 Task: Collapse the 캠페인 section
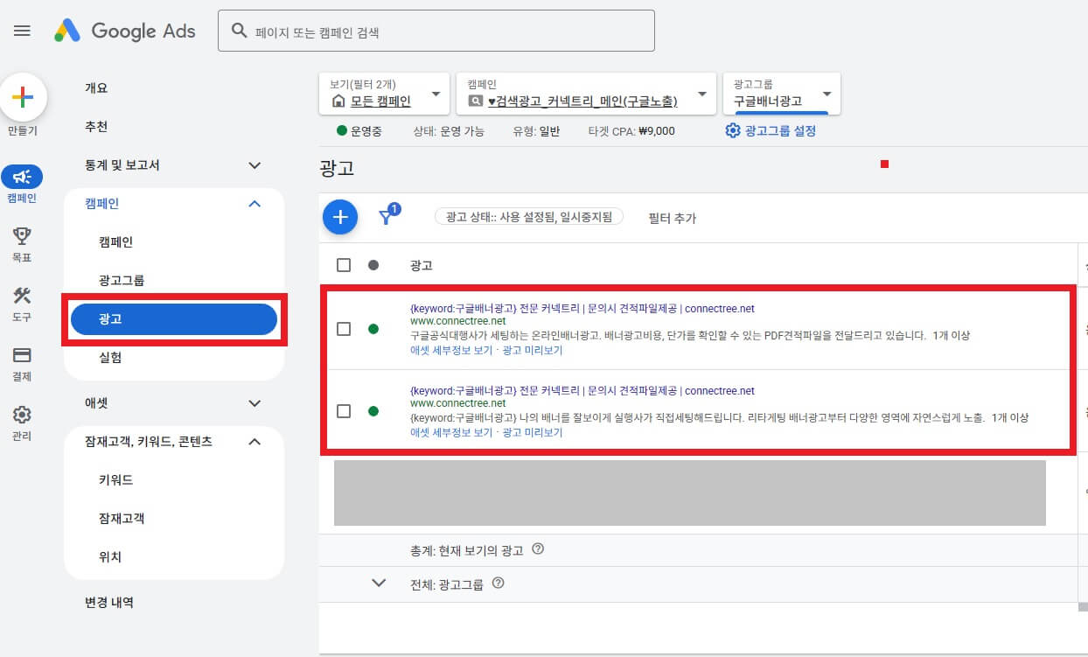[255, 204]
